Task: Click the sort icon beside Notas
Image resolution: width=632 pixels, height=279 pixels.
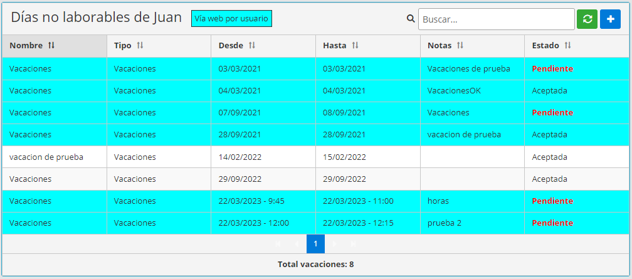Action: pyautogui.click(x=460, y=46)
